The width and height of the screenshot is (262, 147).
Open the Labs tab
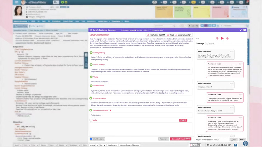click(x=44, y=21)
